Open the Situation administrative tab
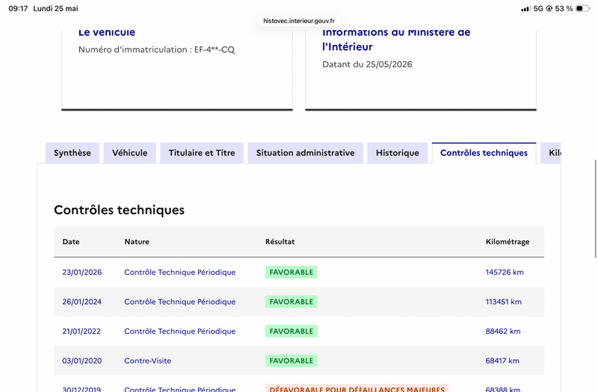 click(x=305, y=153)
